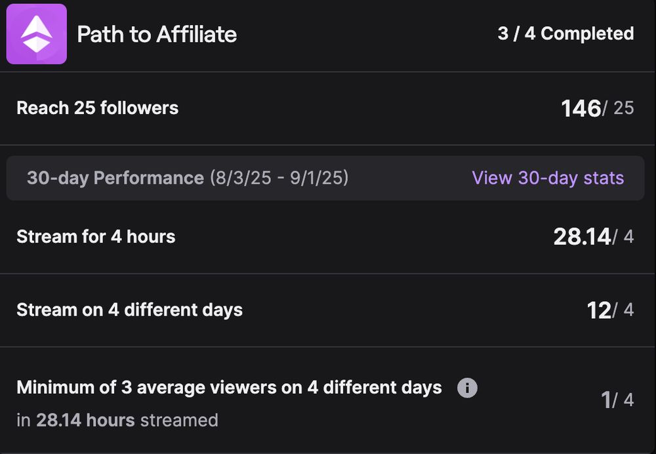Select the Stream for 4 hours goal

96,236
